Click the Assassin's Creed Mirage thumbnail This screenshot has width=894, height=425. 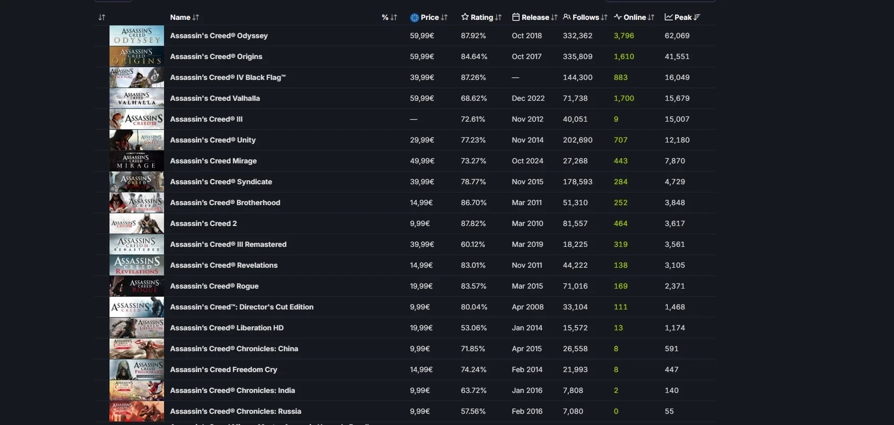[137, 161]
